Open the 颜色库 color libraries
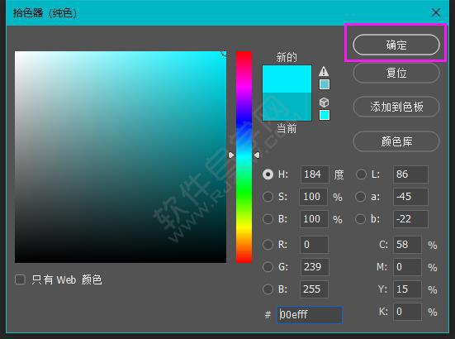The width and height of the screenshot is (455, 339). click(x=396, y=141)
